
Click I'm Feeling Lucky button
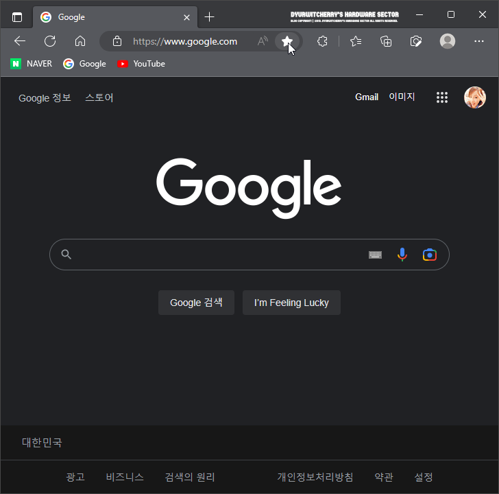pos(291,303)
